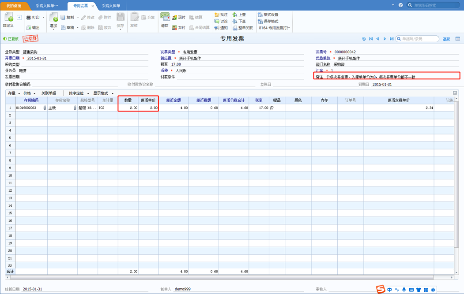Click the 放弃 discard button
Viewport: 464px width, 294px height.
105,27
